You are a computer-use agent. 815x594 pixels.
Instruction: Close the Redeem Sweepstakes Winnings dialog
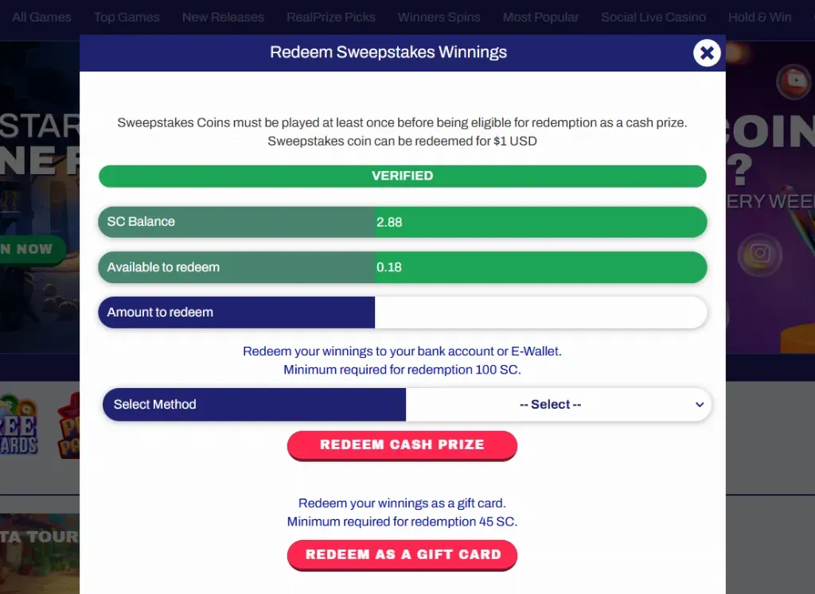click(706, 53)
